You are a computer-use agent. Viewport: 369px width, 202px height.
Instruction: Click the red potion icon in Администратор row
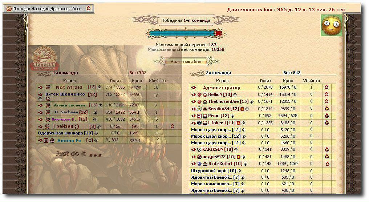(327, 88)
